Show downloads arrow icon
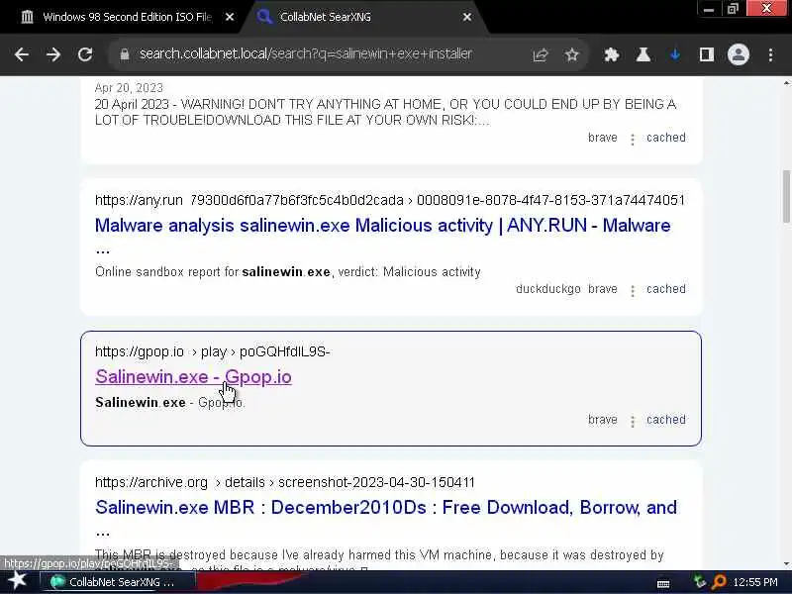 tap(675, 54)
